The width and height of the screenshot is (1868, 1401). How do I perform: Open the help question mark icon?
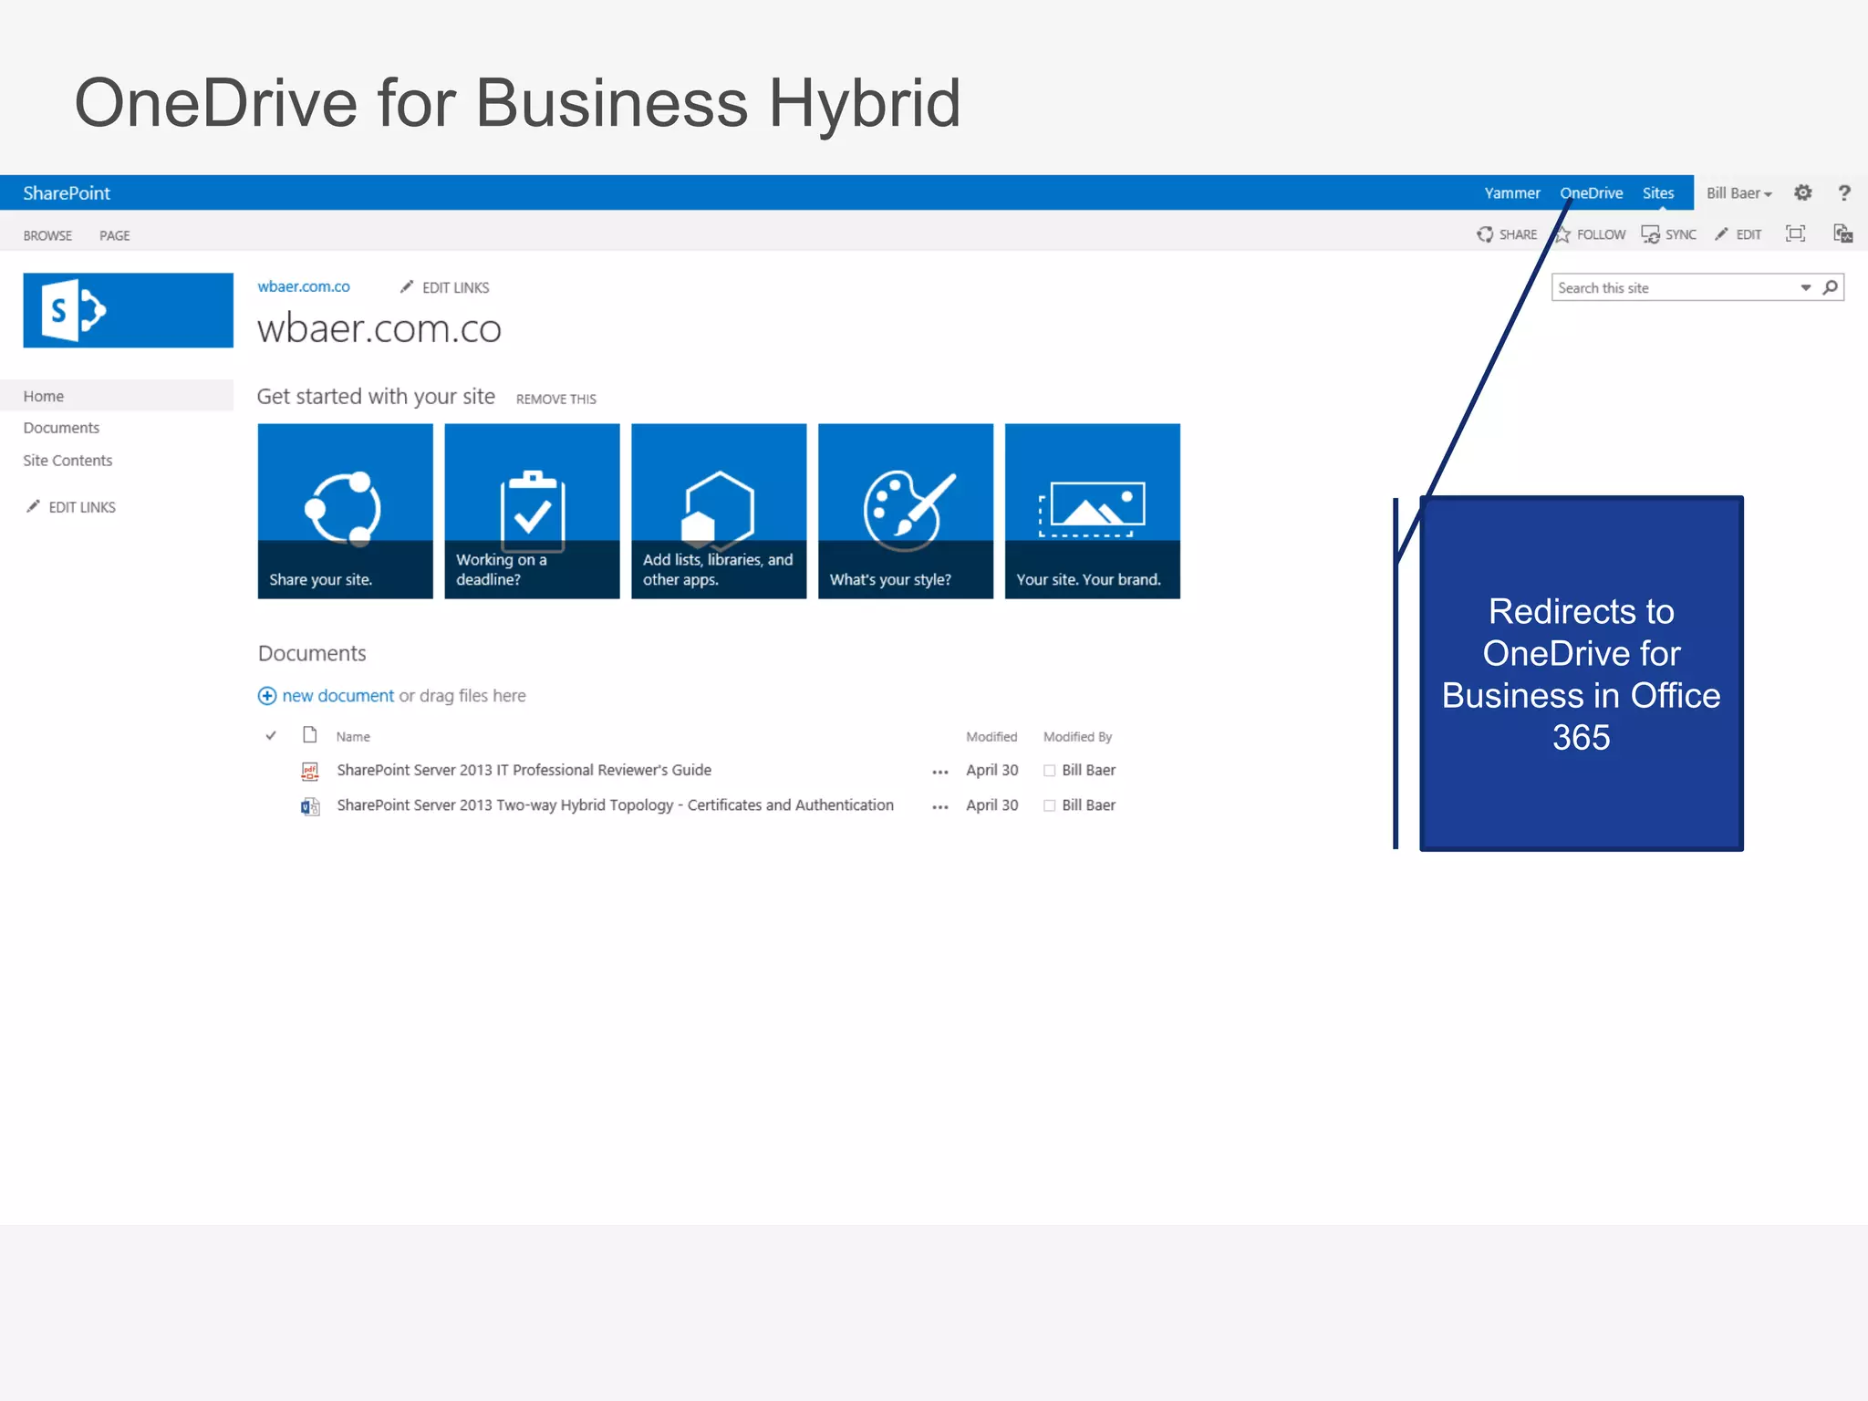[1843, 192]
